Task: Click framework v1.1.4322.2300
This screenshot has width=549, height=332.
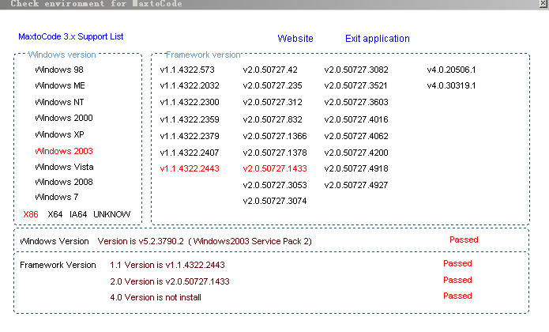Action: point(190,102)
